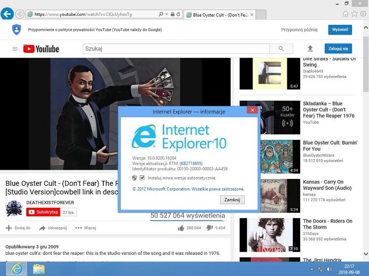Click the thumbs-down dislike icon
369x276 pixels.
point(209,228)
